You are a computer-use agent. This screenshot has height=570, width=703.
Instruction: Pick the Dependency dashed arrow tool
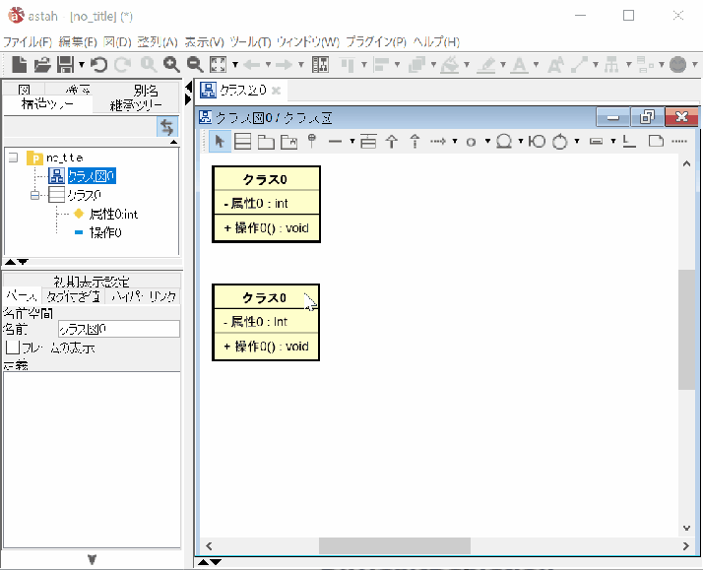438,142
